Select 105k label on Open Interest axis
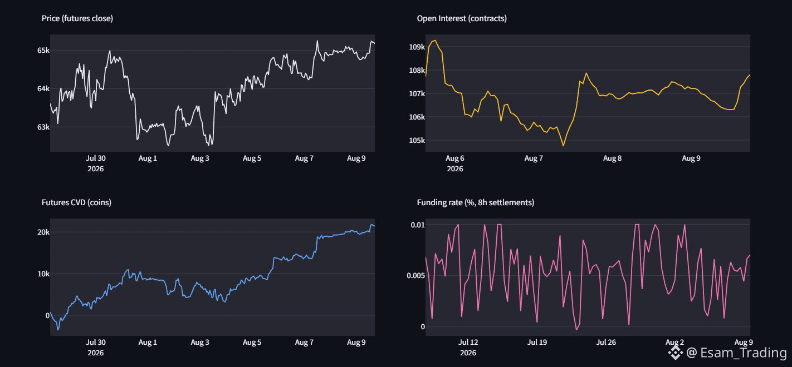792x367 pixels. point(417,140)
